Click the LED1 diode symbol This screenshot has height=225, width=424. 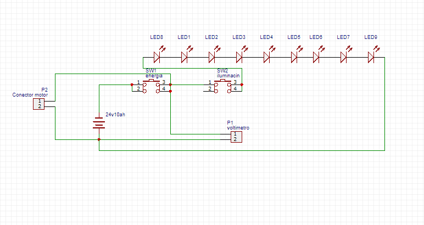pyautogui.click(x=184, y=57)
